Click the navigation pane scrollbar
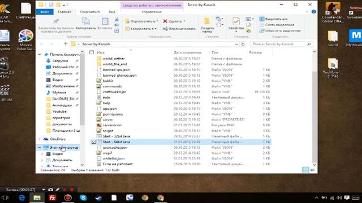 pos(82,90)
